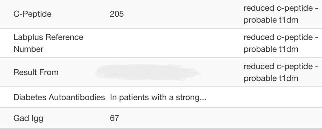Click the word 'Number' under Labplus Reference
This screenshot has width=322, height=129.
tap(28, 49)
